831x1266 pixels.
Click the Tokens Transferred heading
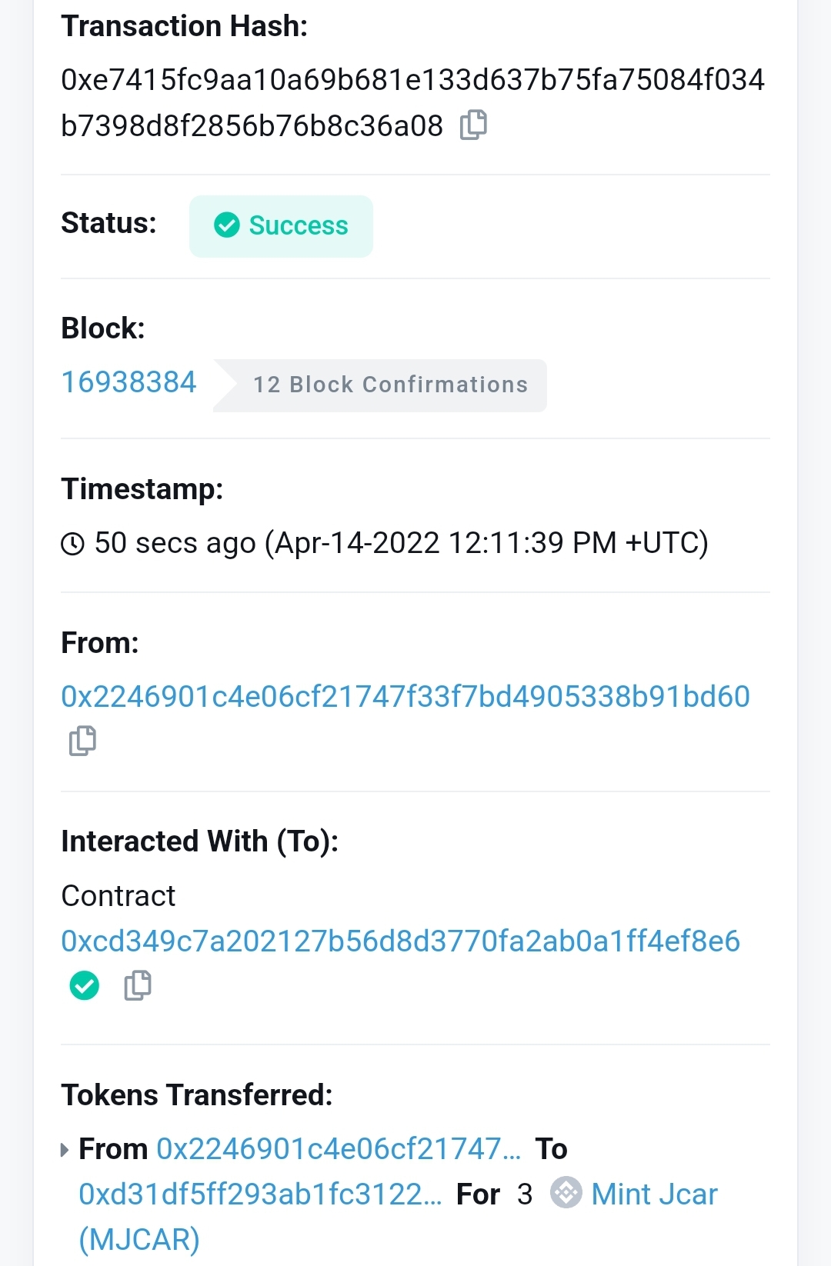coord(197,1094)
